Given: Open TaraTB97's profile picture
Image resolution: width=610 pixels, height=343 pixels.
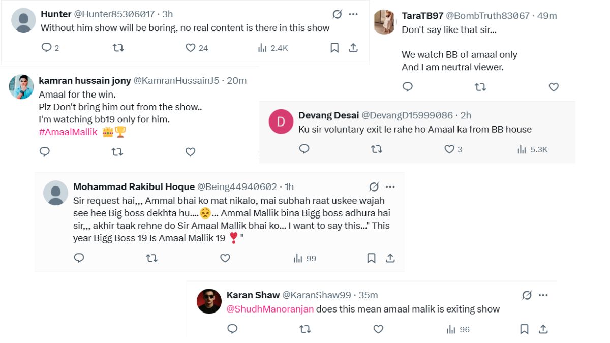Looking at the screenshot, I should 385,22.
